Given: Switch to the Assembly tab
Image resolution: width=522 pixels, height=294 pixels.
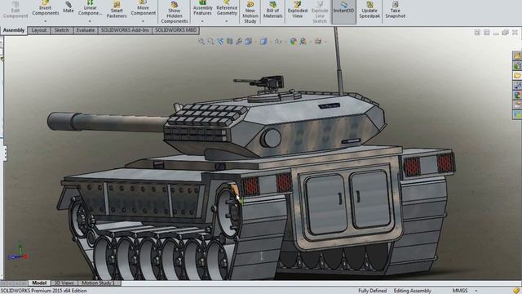Looking at the screenshot, I should click(x=14, y=30).
